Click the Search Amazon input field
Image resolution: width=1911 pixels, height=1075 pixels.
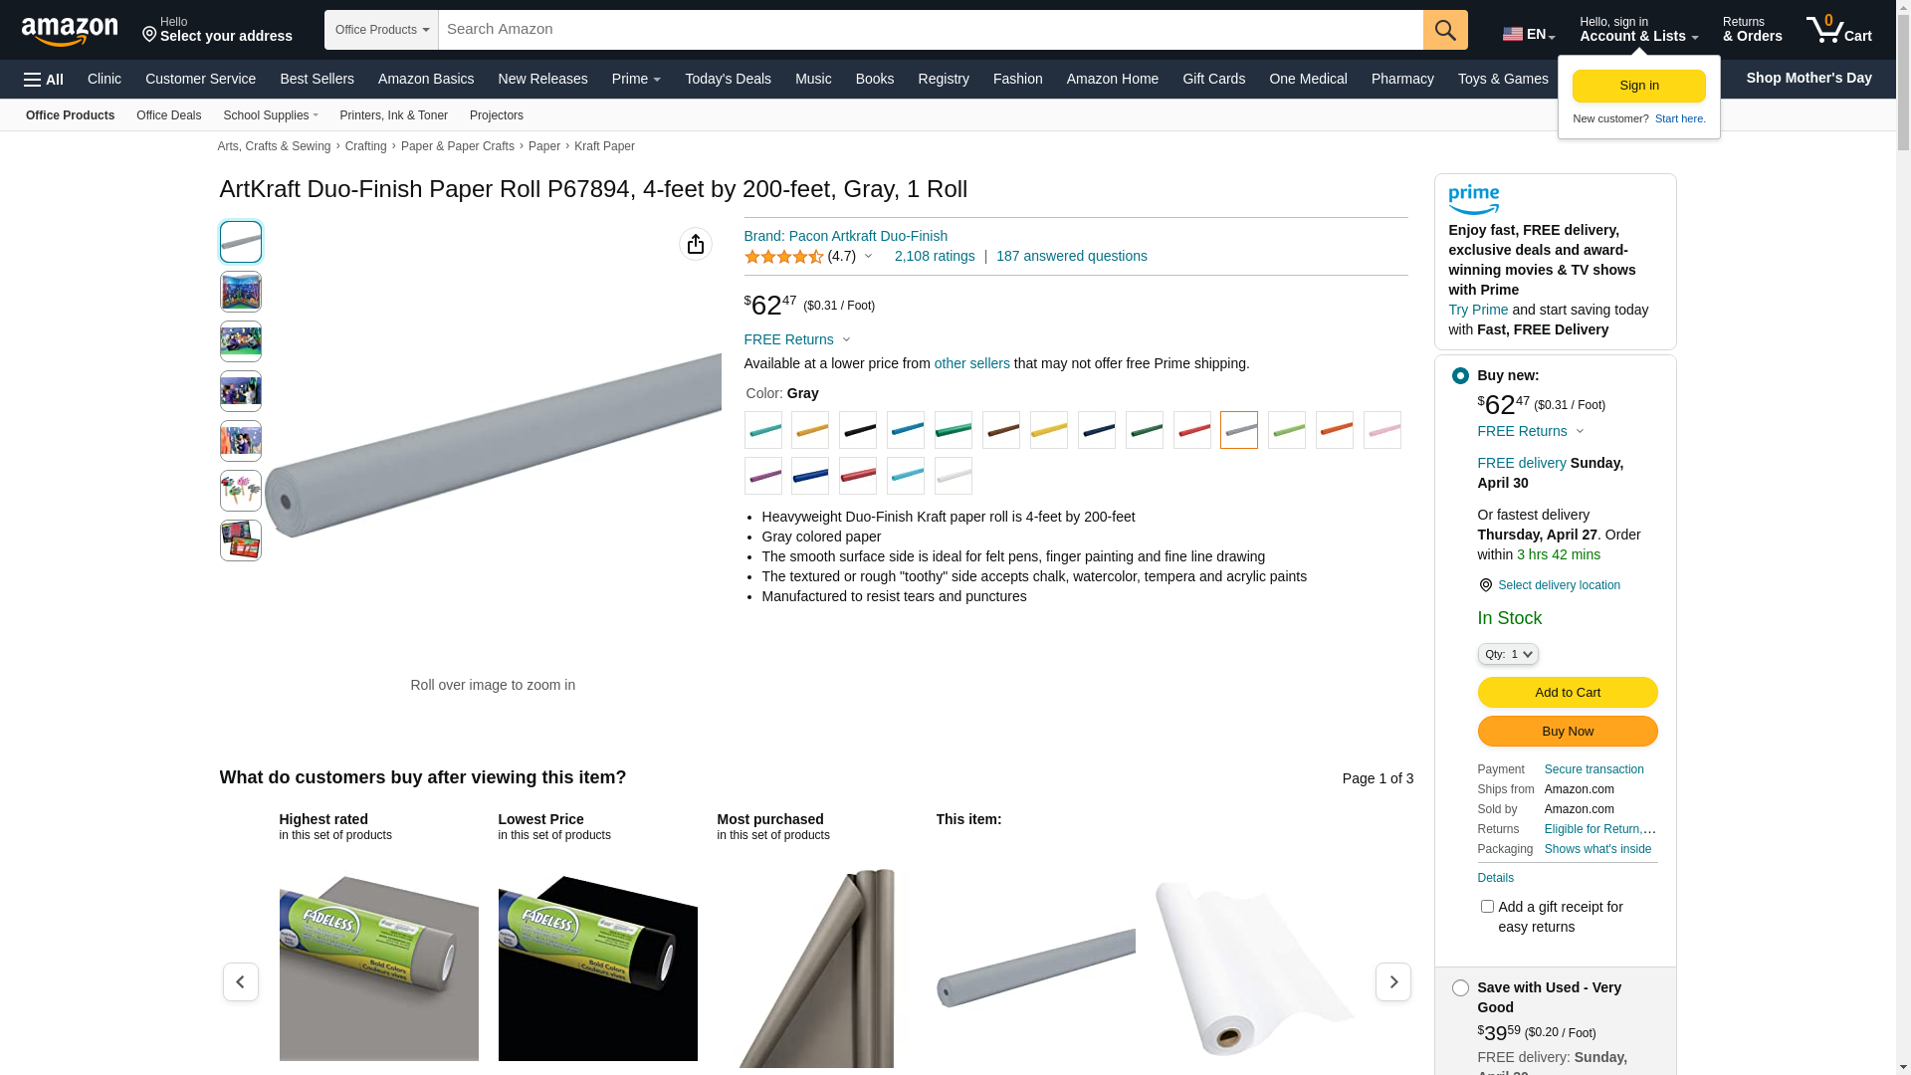click(x=931, y=30)
